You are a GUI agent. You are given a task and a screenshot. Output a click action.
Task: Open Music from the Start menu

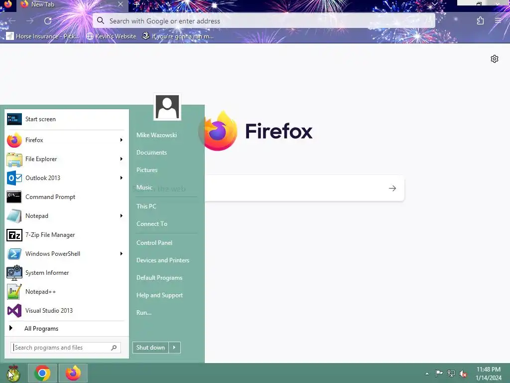(x=144, y=188)
